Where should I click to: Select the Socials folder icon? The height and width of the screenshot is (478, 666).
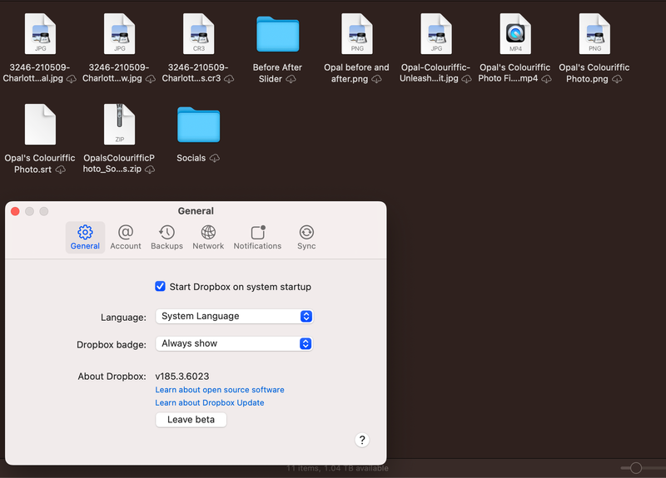198,124
